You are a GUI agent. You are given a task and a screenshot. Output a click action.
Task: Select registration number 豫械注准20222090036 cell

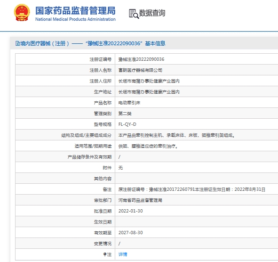pos(141,59)
